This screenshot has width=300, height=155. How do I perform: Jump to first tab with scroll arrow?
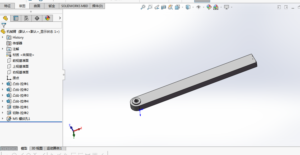click(2, 148)
